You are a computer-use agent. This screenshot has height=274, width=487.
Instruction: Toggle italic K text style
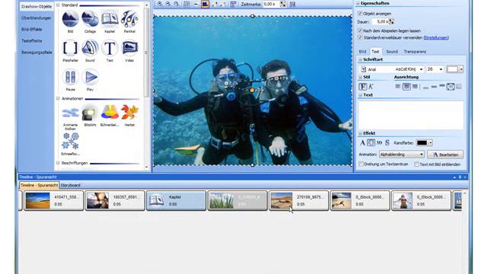(x=371, y=87)
